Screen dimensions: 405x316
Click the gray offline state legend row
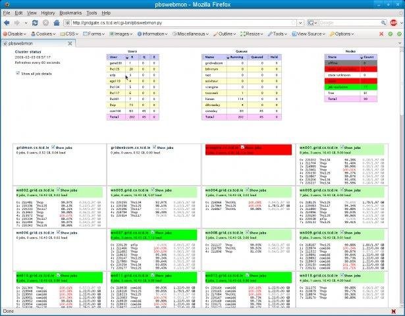[x=351, y=63]
